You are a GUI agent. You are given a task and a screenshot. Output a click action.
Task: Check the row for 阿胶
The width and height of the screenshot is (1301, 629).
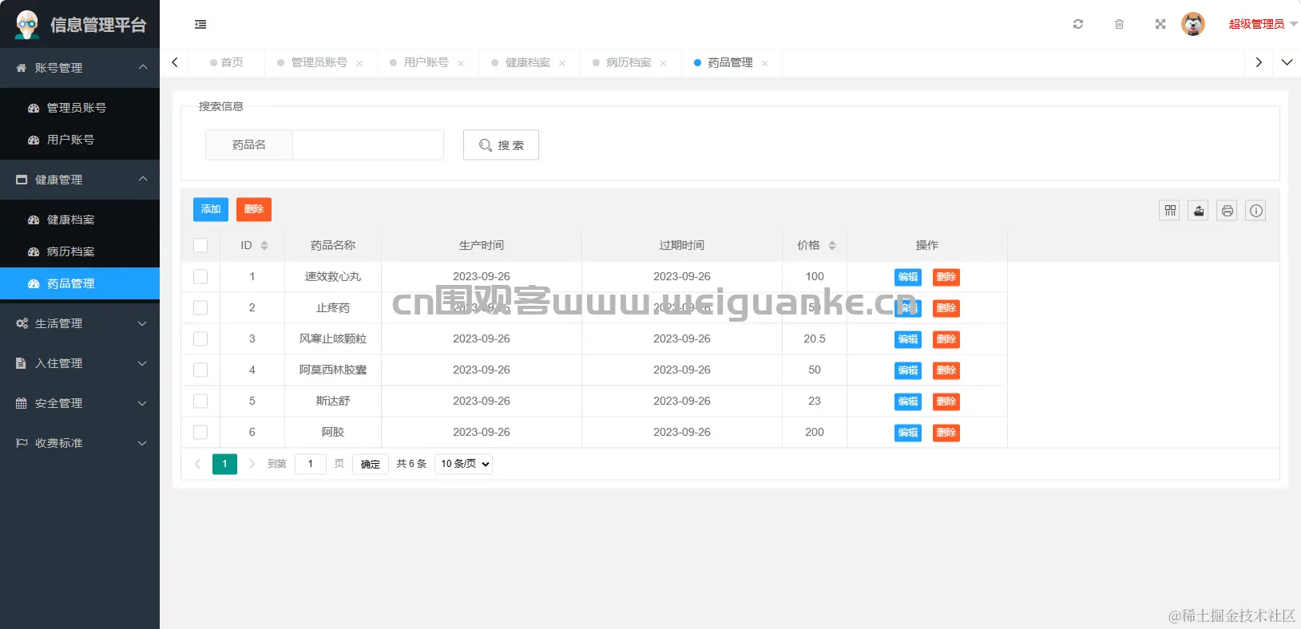200,432
